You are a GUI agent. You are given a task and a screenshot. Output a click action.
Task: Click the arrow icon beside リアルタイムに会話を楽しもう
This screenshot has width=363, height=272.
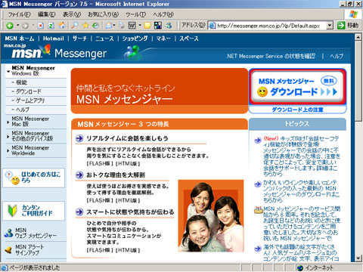tap(79, 138)
